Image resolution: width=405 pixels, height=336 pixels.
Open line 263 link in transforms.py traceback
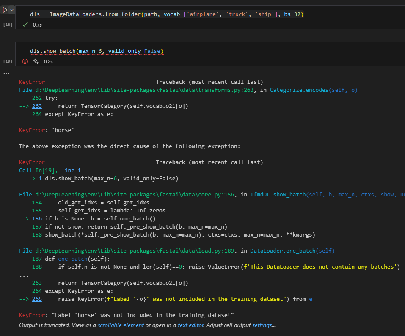point(37,106)
